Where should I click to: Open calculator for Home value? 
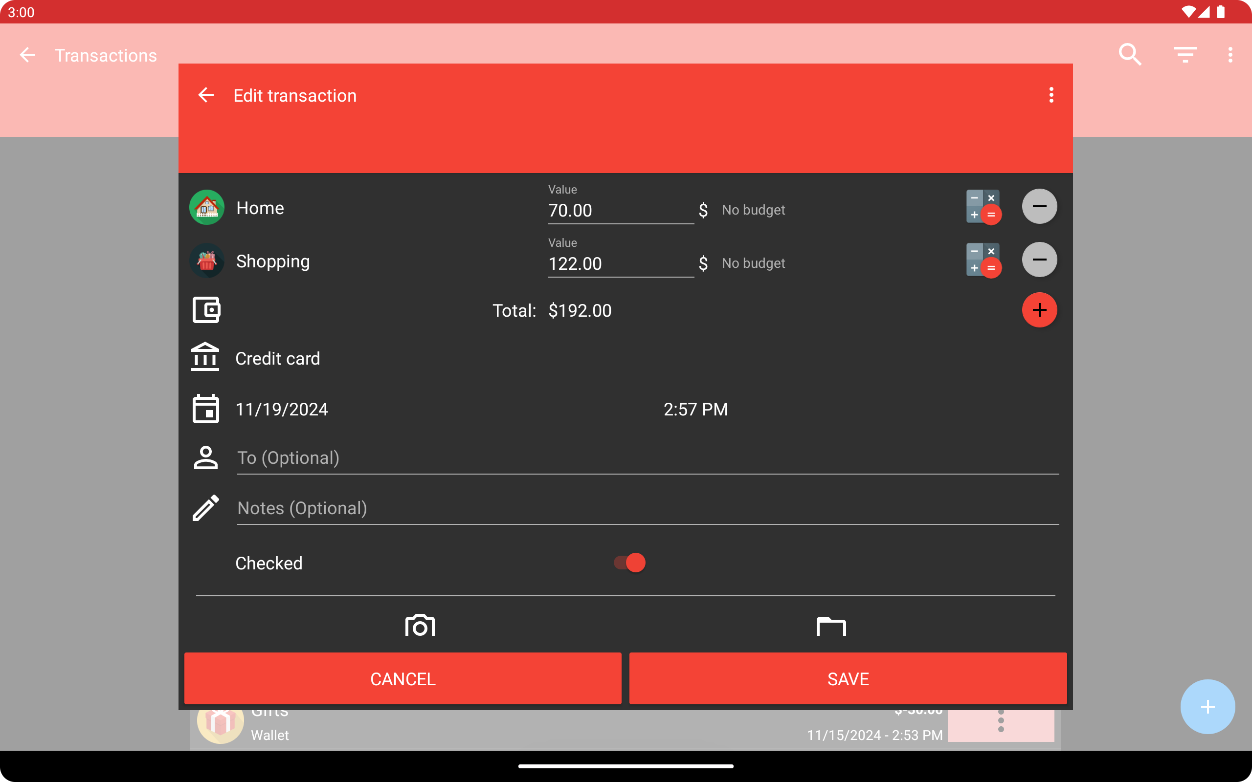pyautogui.click(x=983, y=207)
